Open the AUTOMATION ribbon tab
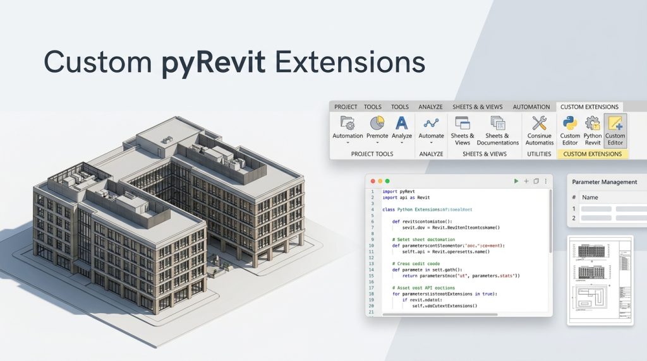The width and height of the screenshot is (647, 361). point(531,107)
